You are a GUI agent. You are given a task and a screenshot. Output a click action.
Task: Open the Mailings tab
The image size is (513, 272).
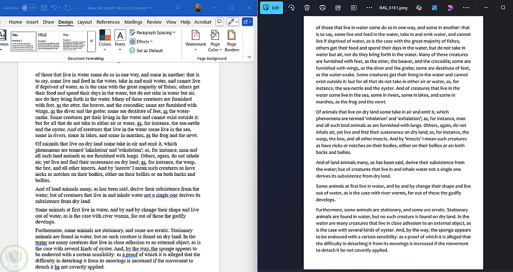click(x=133, y=22)
